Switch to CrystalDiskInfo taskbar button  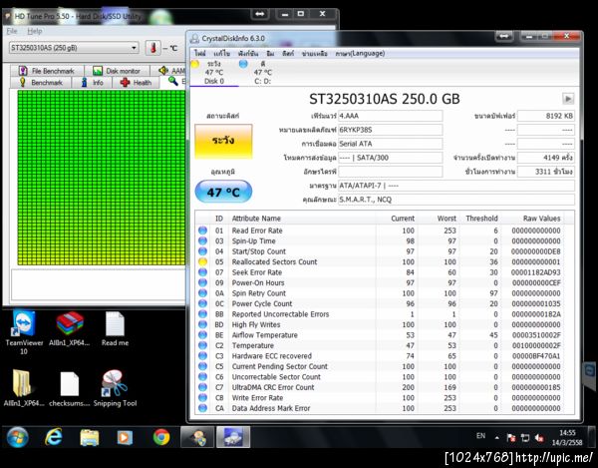pyautogui.click(x=233, y=437)
